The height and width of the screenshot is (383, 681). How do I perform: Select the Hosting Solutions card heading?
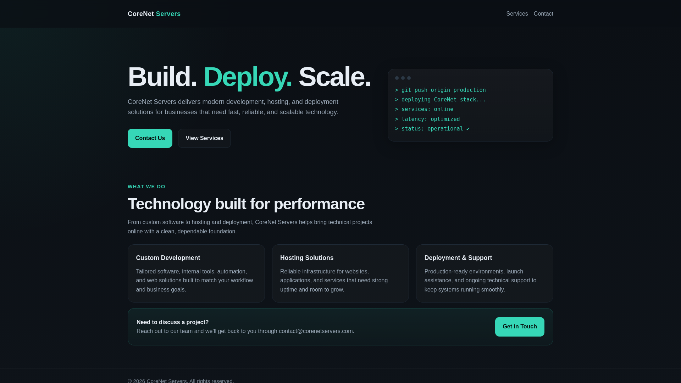[307, 258]
